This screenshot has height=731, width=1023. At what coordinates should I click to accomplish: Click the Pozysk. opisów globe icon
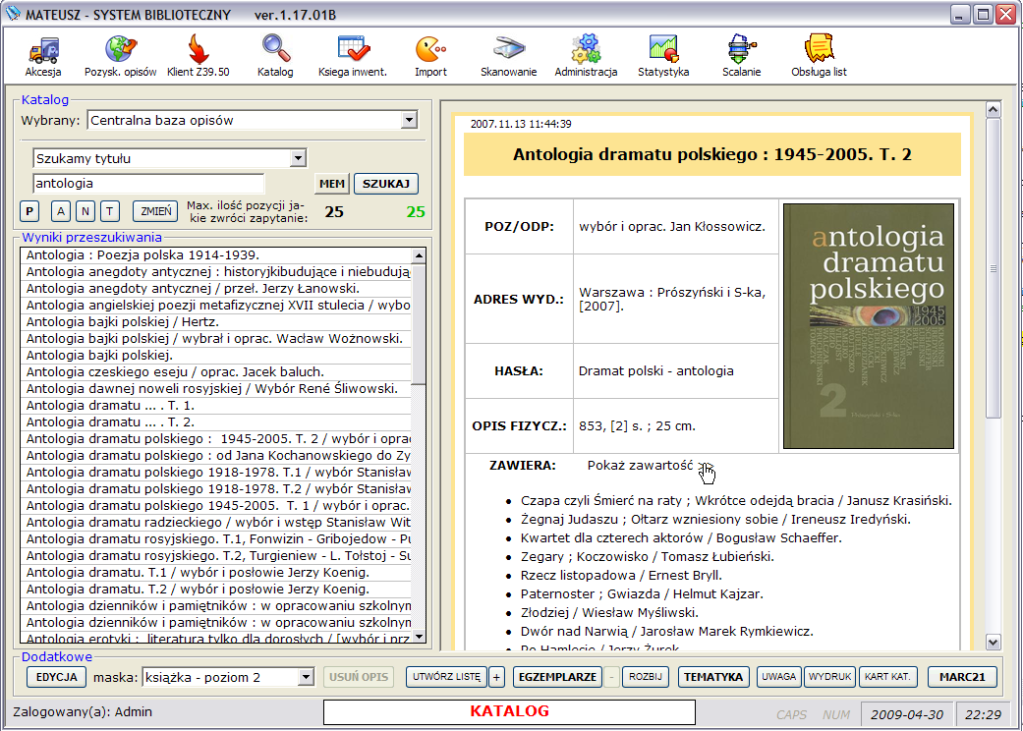click(x=121, y=55)
